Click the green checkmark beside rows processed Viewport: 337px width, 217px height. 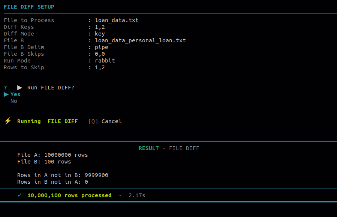[x=20, y=195]
